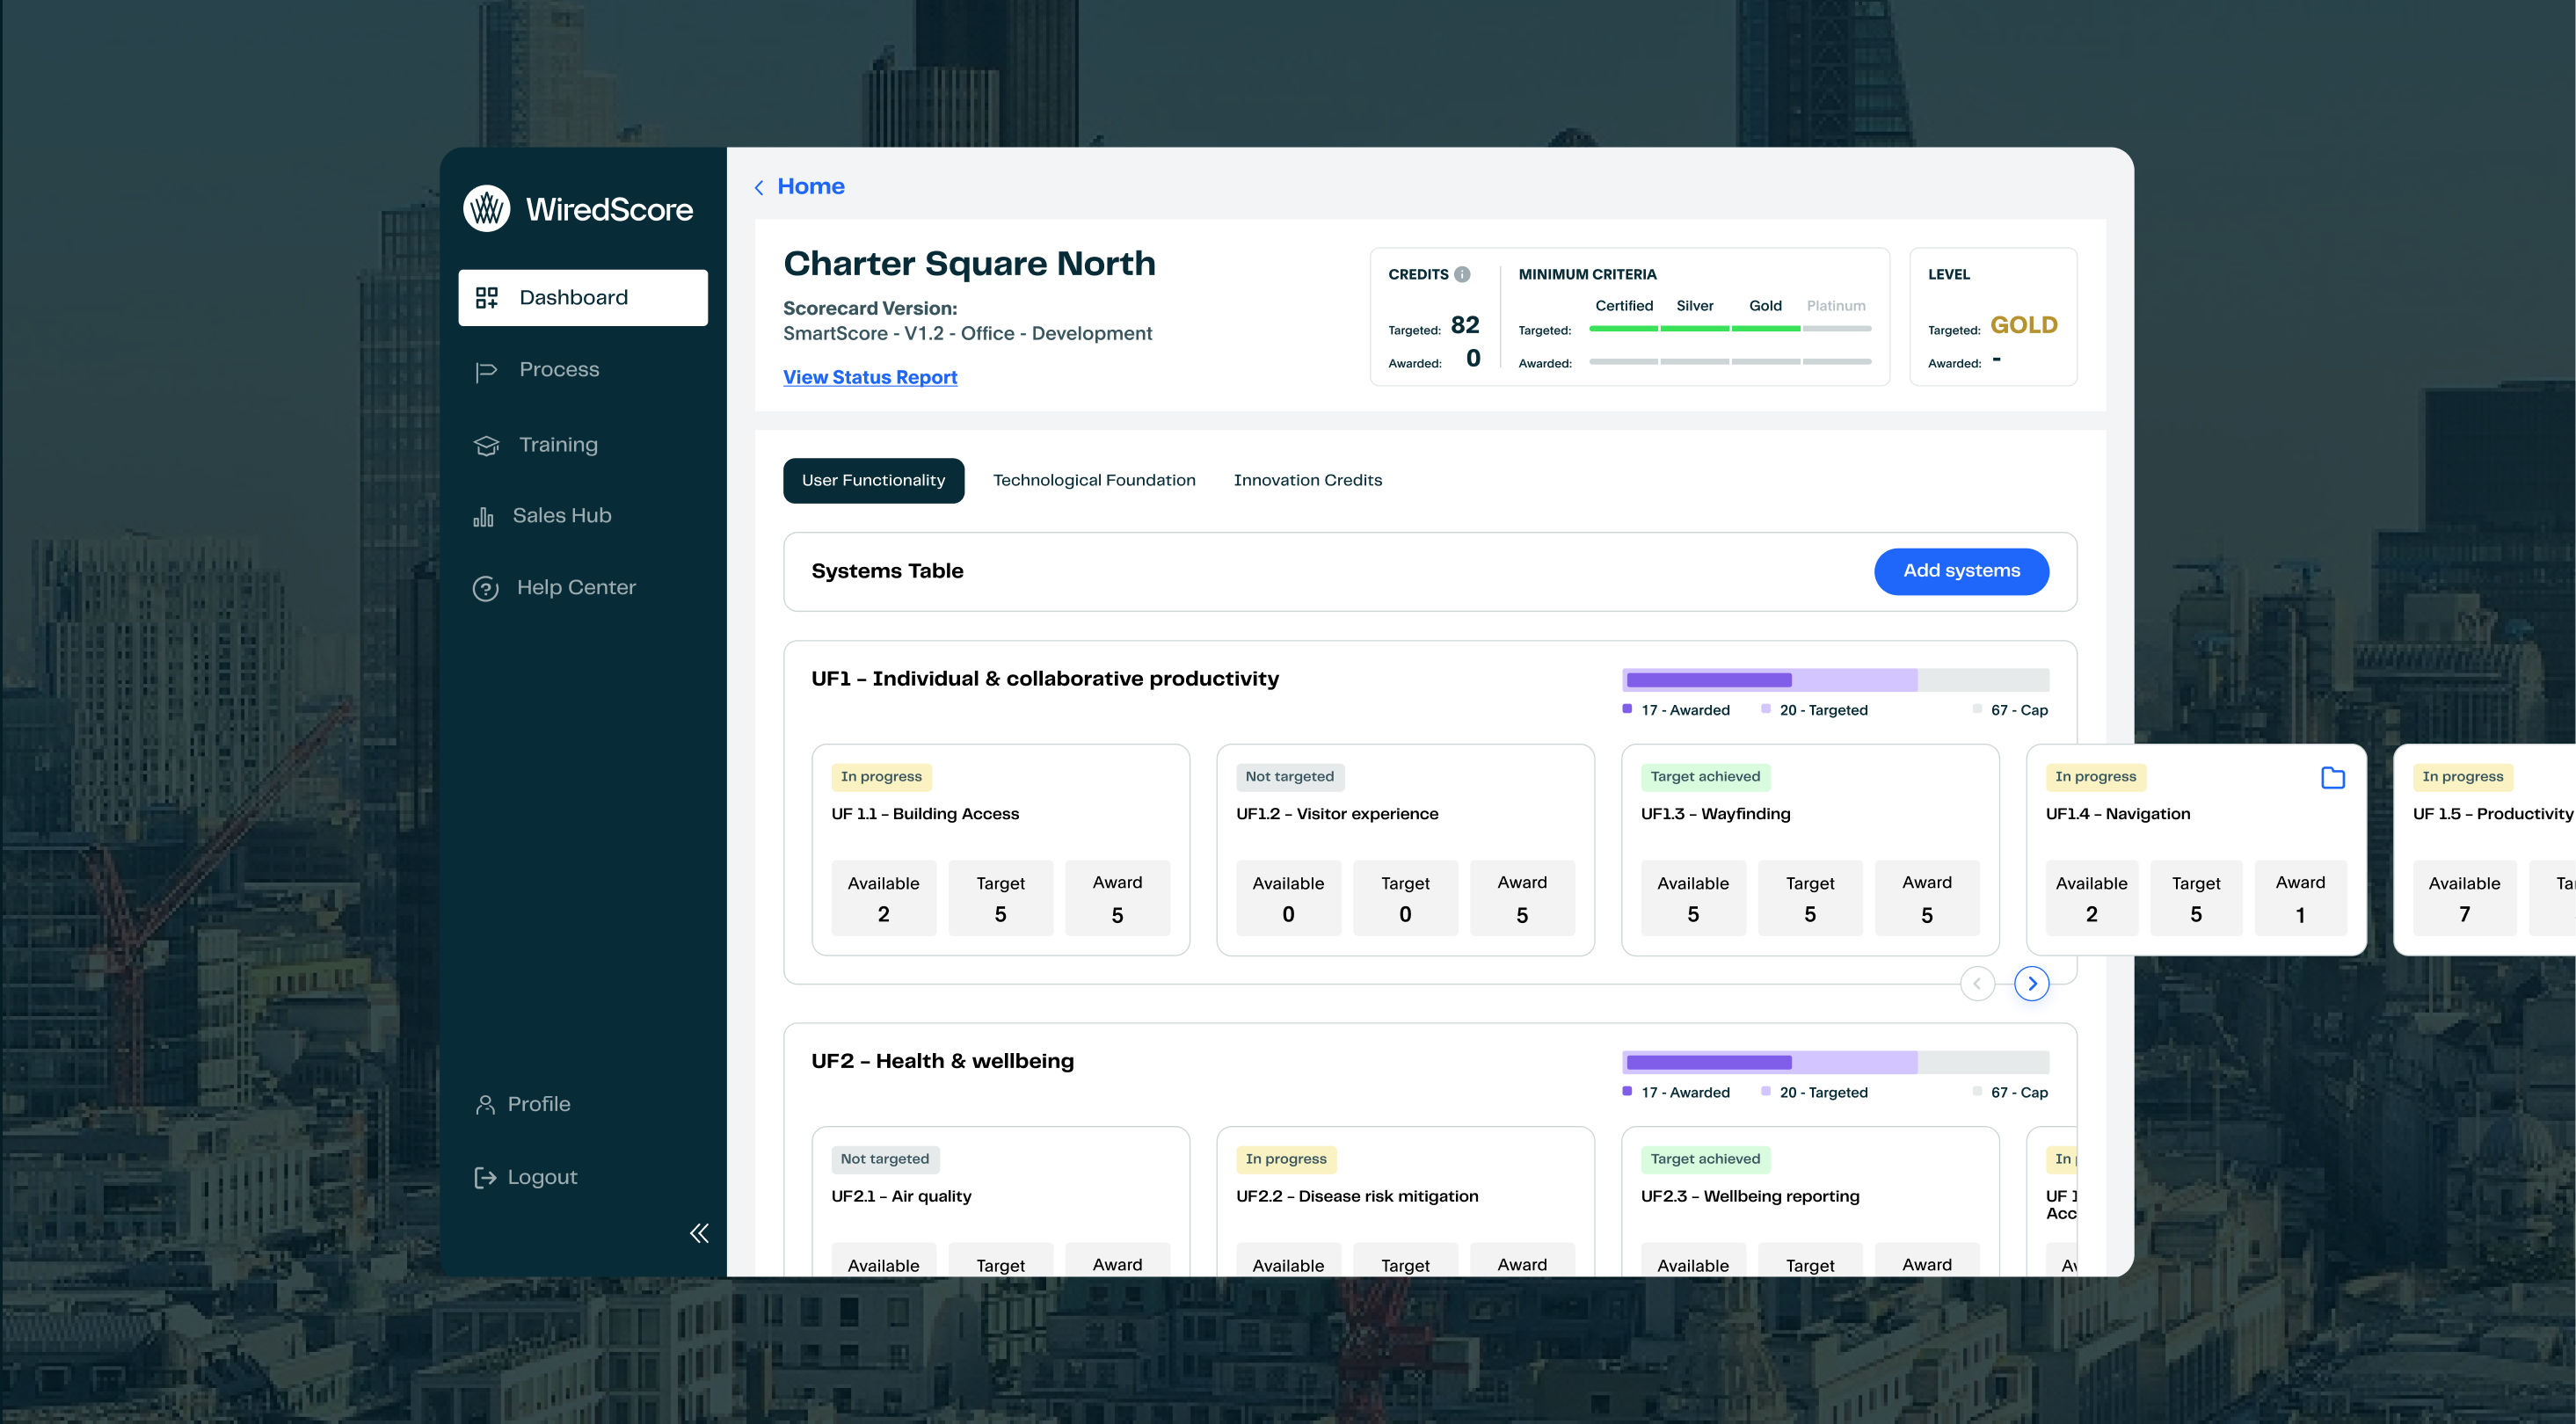Click the Credits info icon
The image size is (2576, 1424).
(x=1462, y=274)
